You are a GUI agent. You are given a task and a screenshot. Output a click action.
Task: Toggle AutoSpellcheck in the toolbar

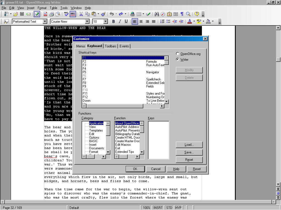pyautogui.click(x=73, y=14)
